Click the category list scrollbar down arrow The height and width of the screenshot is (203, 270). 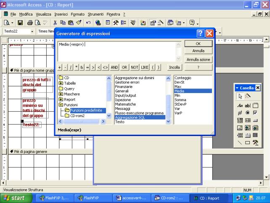coord(168,121)
